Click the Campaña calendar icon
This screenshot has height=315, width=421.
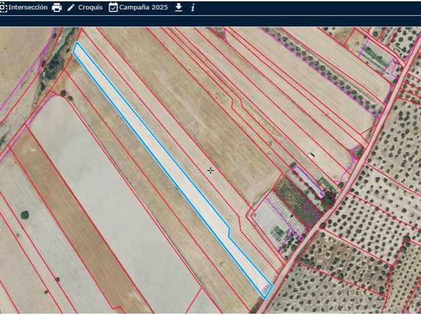[x=113, y=7]
